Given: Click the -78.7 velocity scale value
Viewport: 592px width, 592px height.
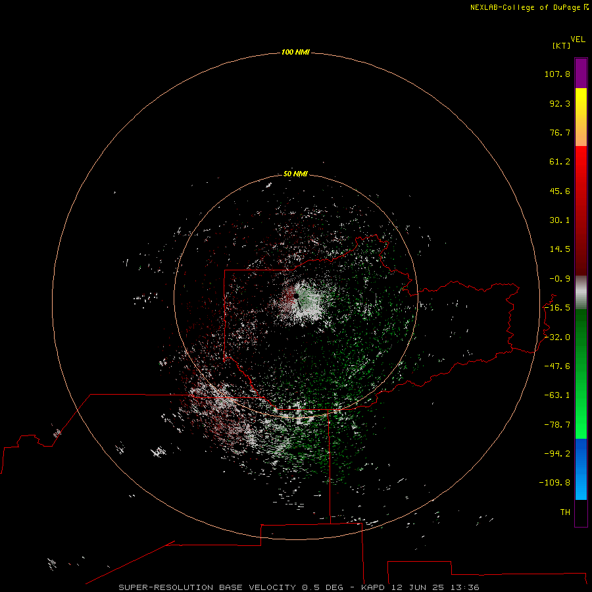Looking at the screenshot, I should [x=557, y=425].
